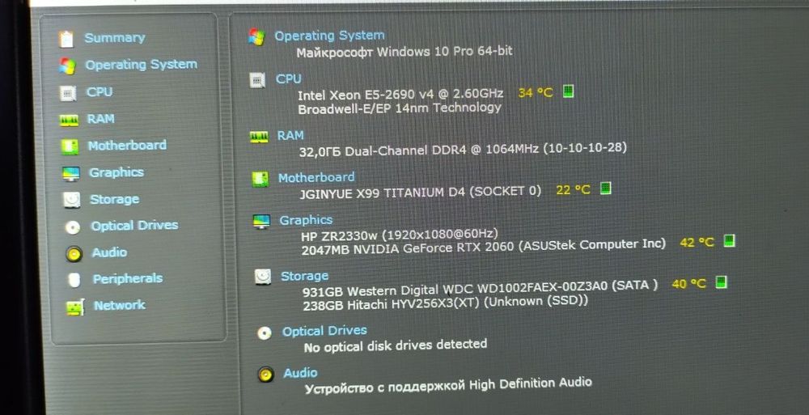The image size is (809, 415).
Task: Click the yellow Audio speaker icon in the sidebar
Action: [74, 253]
